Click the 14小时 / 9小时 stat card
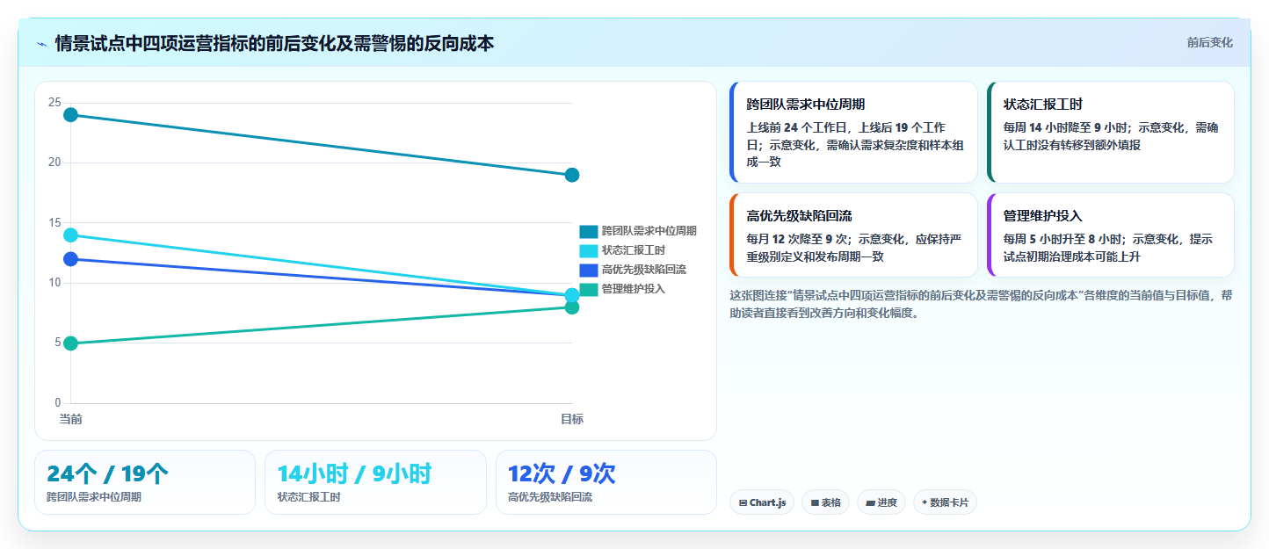The height and width of the screenshot is (549, 1269). pyautogui.click(x=375, y=482)
